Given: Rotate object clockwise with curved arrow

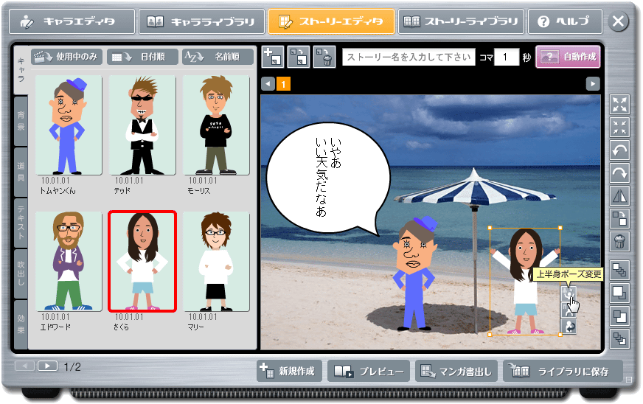Looking at the screenshot, I should point(619,173).
